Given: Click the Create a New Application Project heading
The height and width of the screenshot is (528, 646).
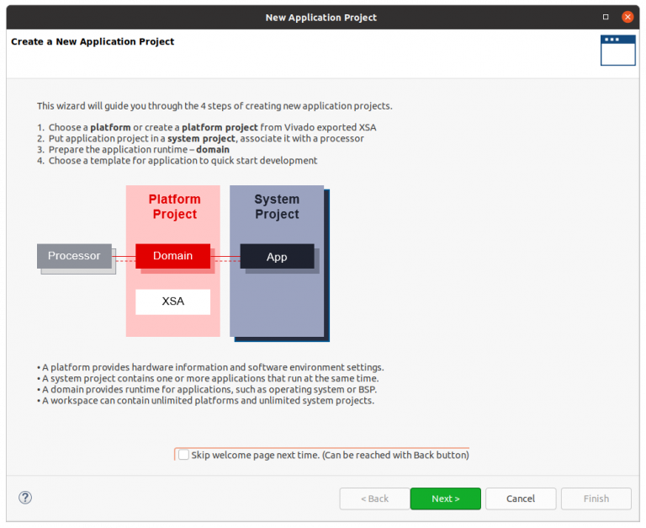Looking at the screenshot, I should [93, 41].
